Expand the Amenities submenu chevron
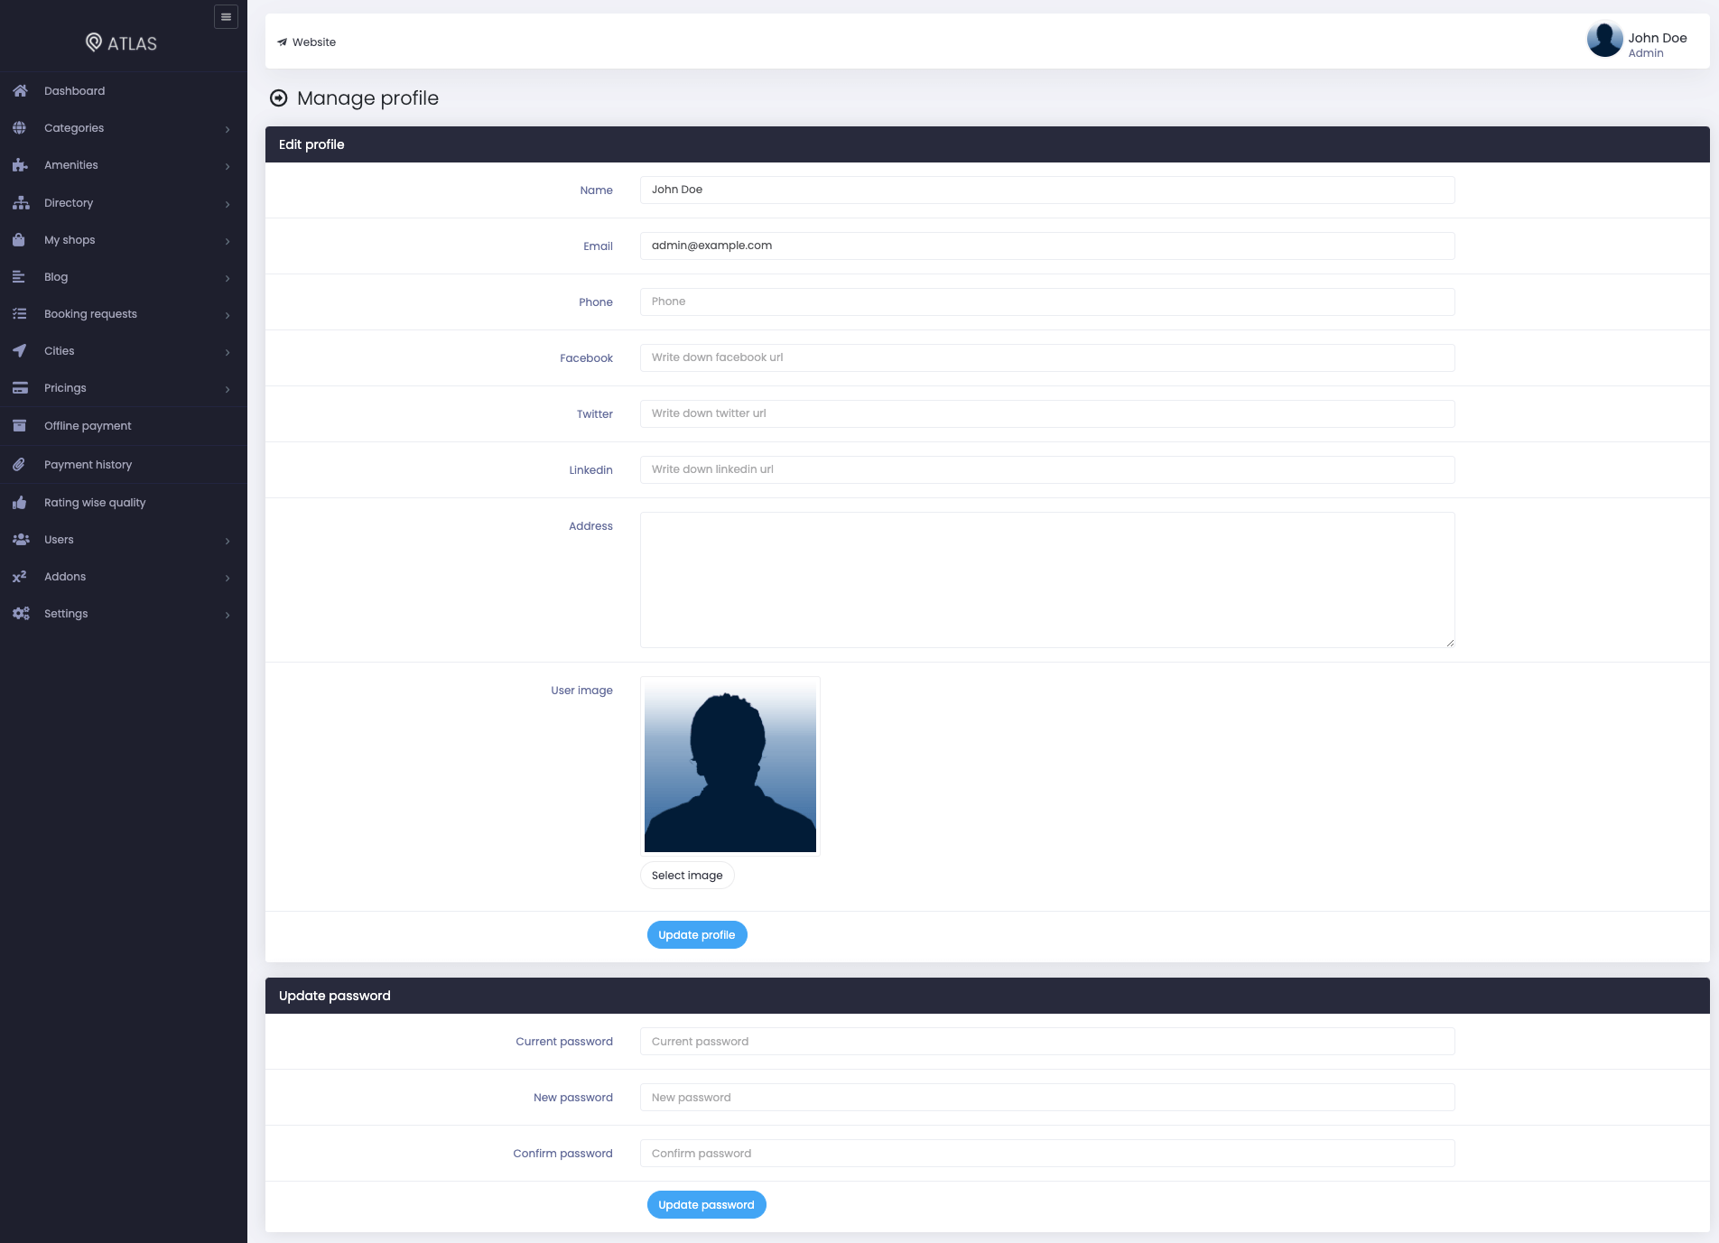The width and height of the screenshot is (1719, 1243). pyautogui.click(x=228, y=166)
